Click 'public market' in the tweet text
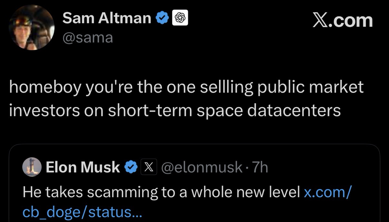This screenshot has width=389, height=222. [310, 88]
